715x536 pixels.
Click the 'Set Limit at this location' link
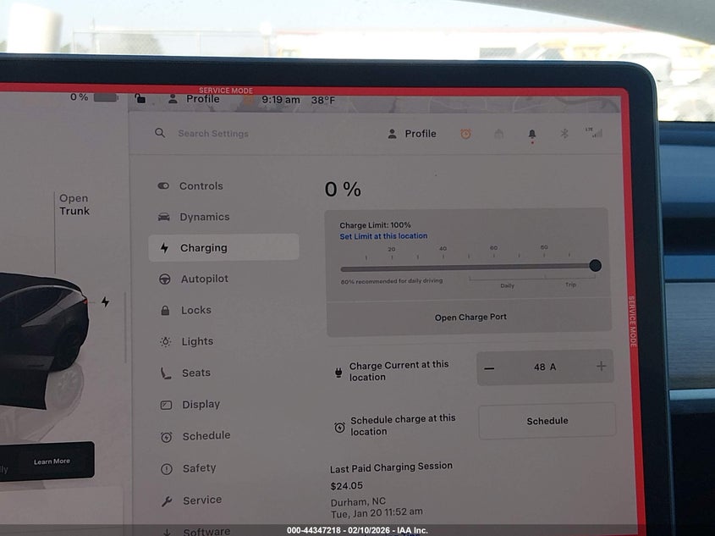[x=383, y=236]
